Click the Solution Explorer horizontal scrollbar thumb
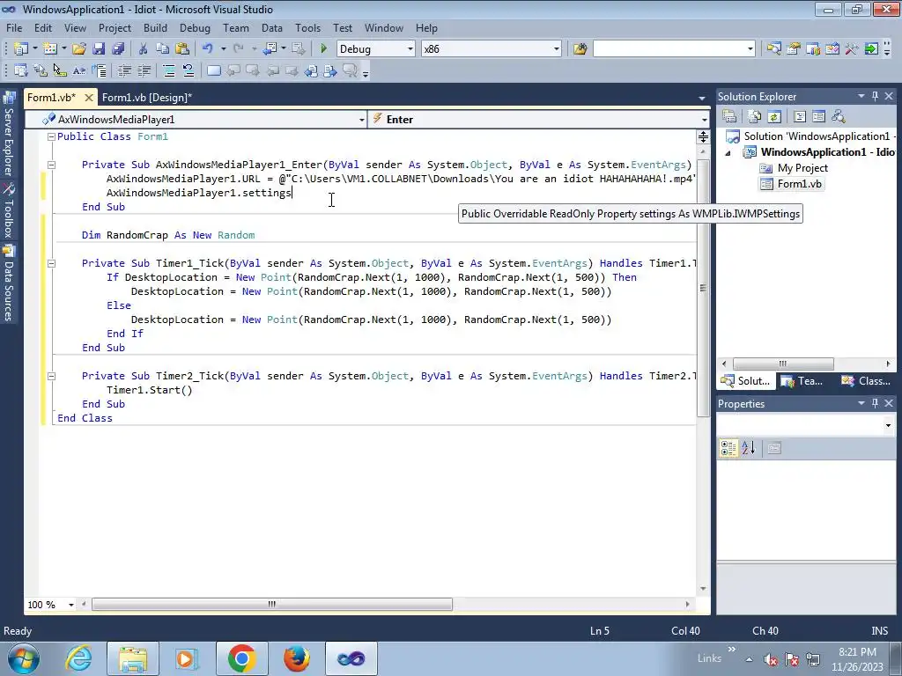 tap(783, 364)
